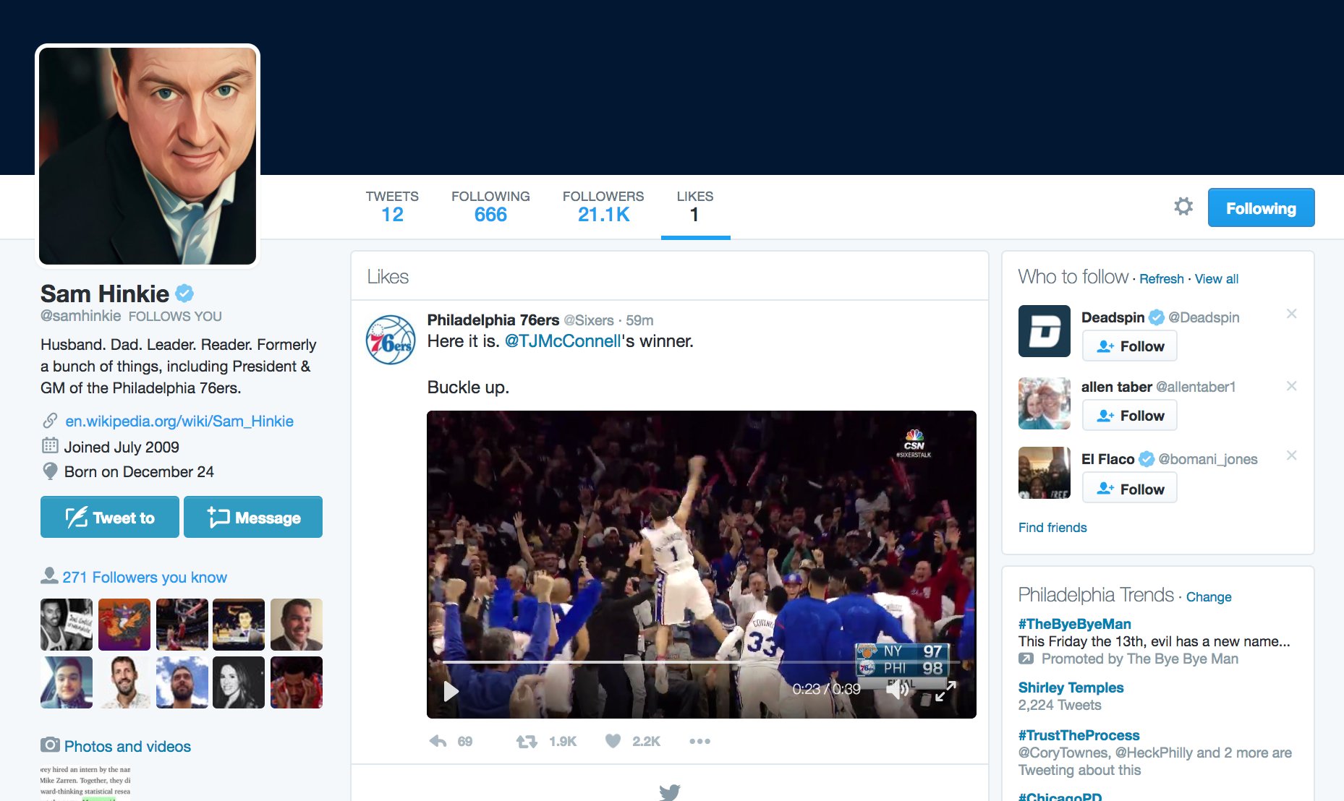Viewport: 1344px width, 801px height.
Task: Refresh the Who to follow list
Action: 1162,279
